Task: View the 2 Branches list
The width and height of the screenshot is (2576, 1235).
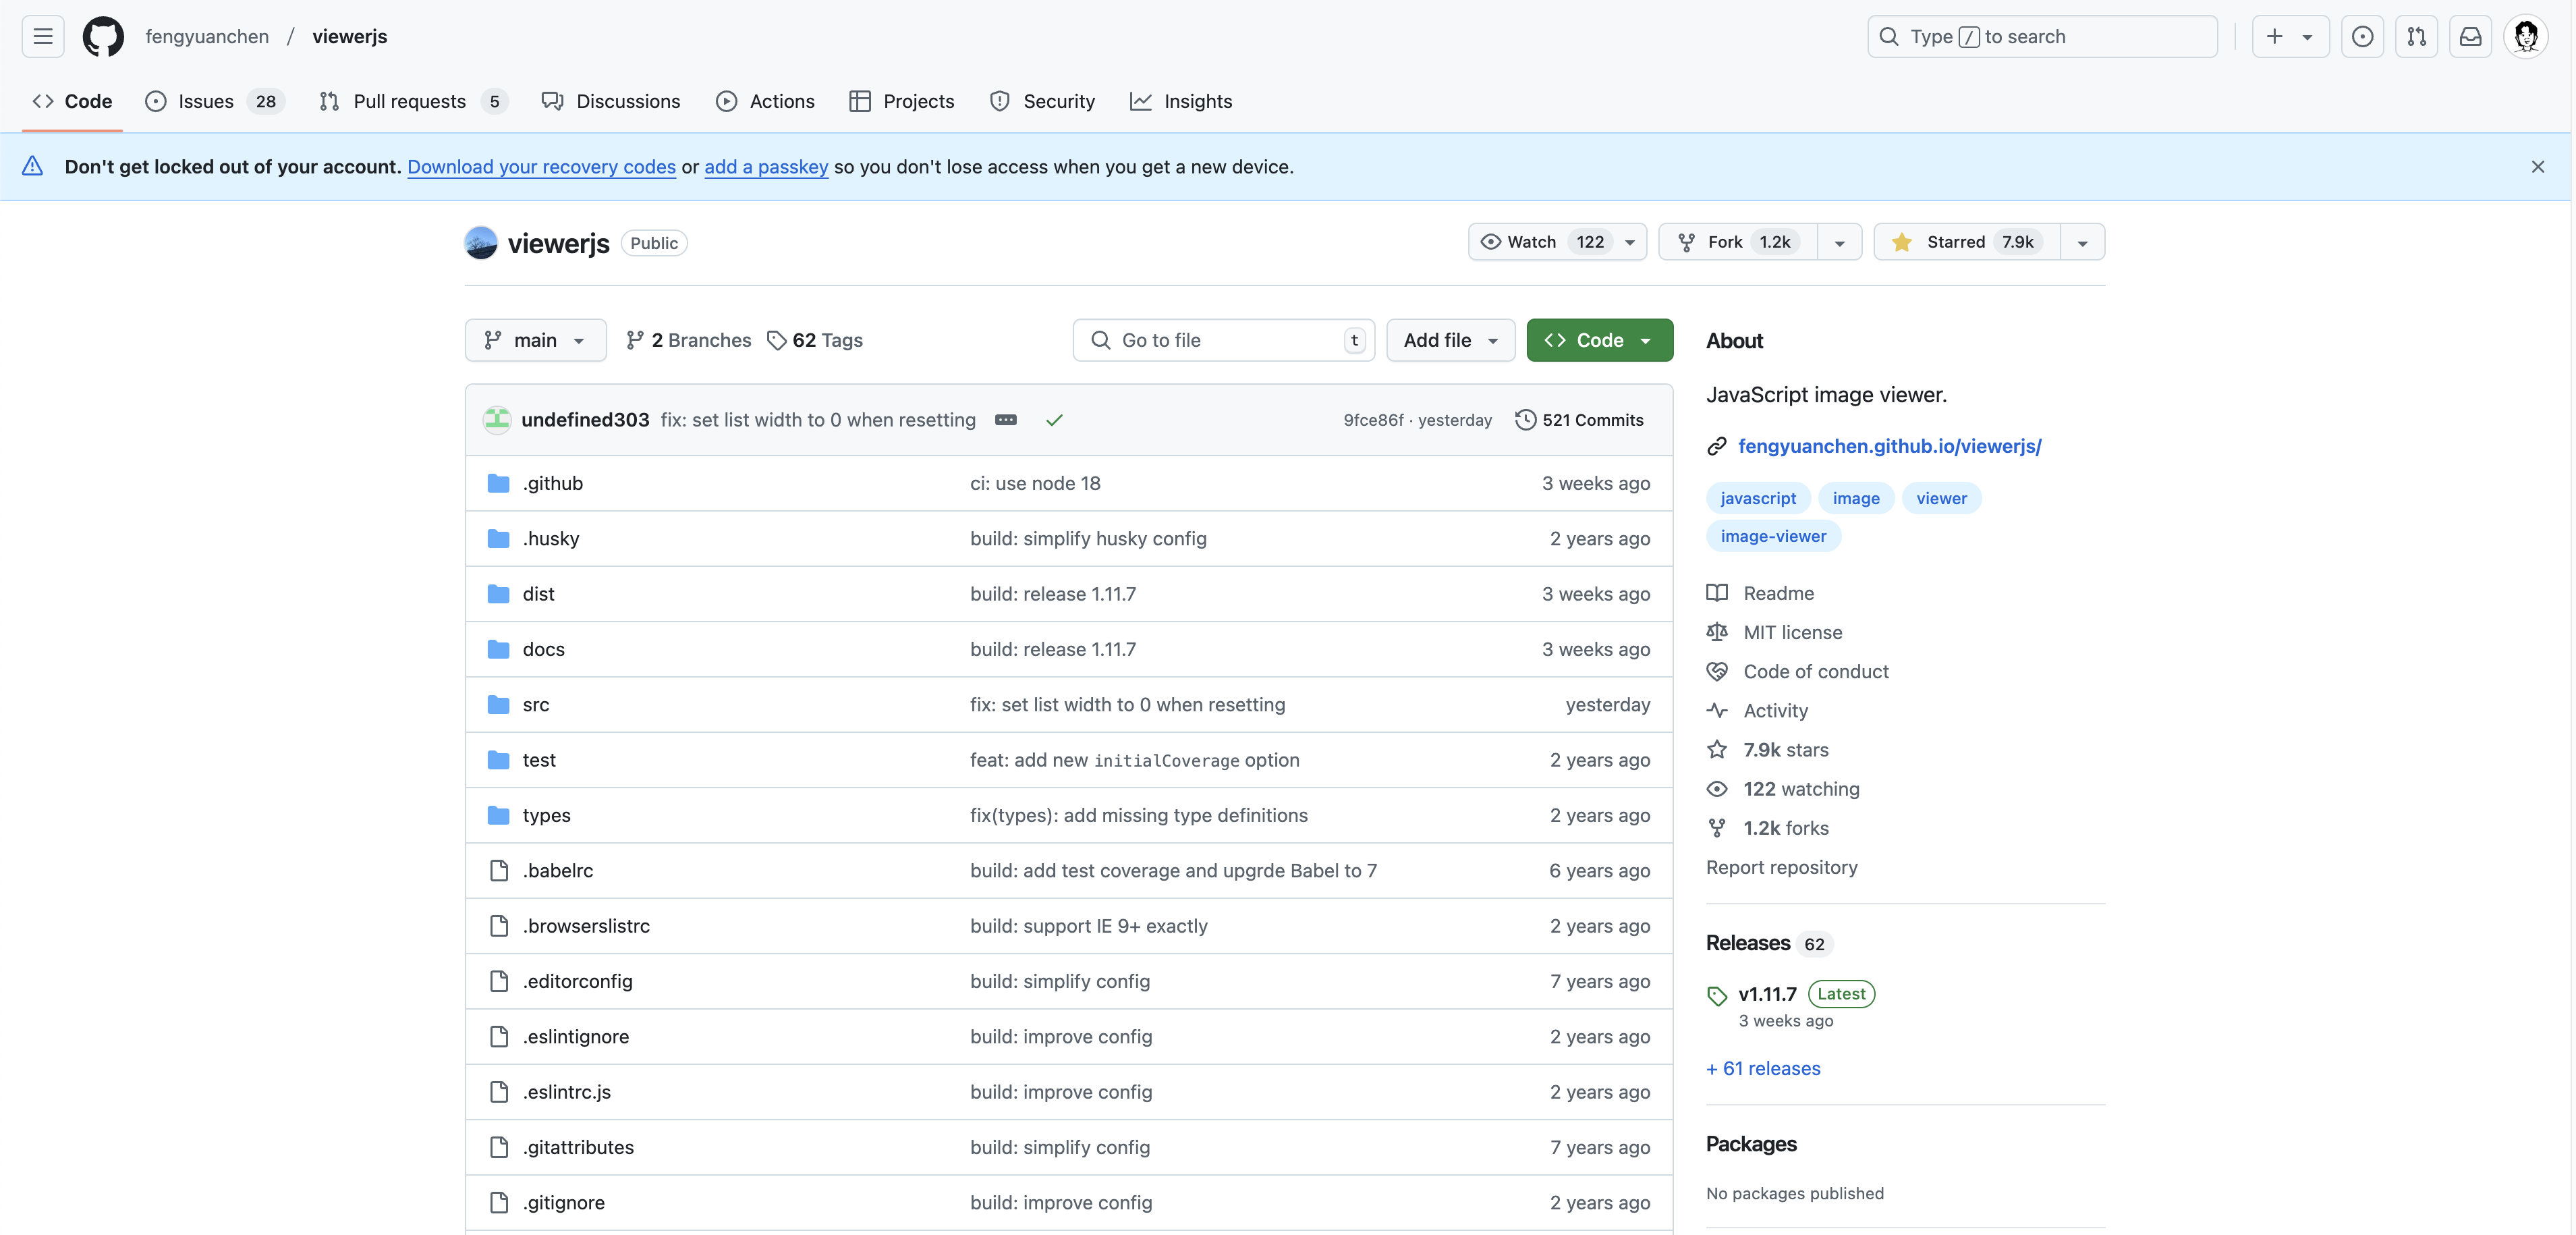Action: pyautogui.click(x=688, y=340)
